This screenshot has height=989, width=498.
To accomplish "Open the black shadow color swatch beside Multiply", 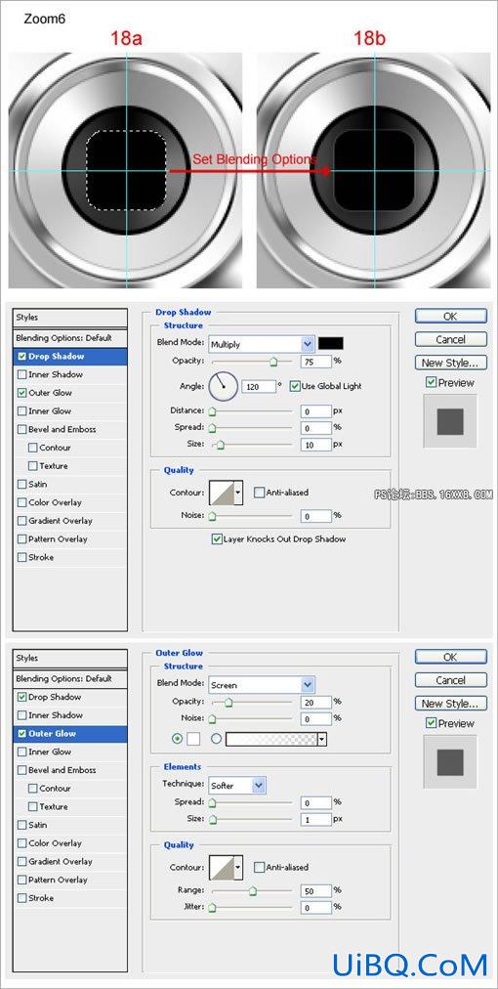I will 331,344.
